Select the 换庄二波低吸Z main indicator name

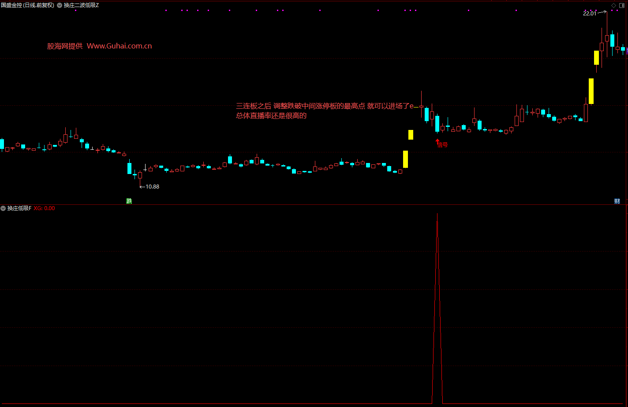point(81,5)
